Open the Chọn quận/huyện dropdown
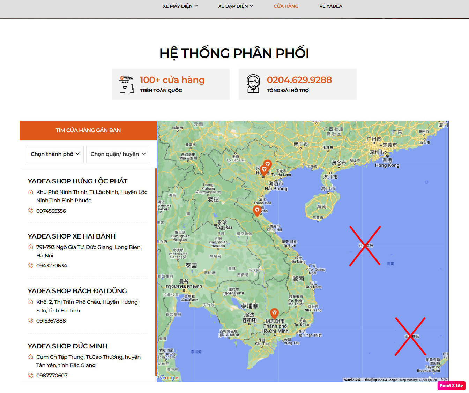Image resolution: width=469 pixels, height=393 pixels. point(118,154)
